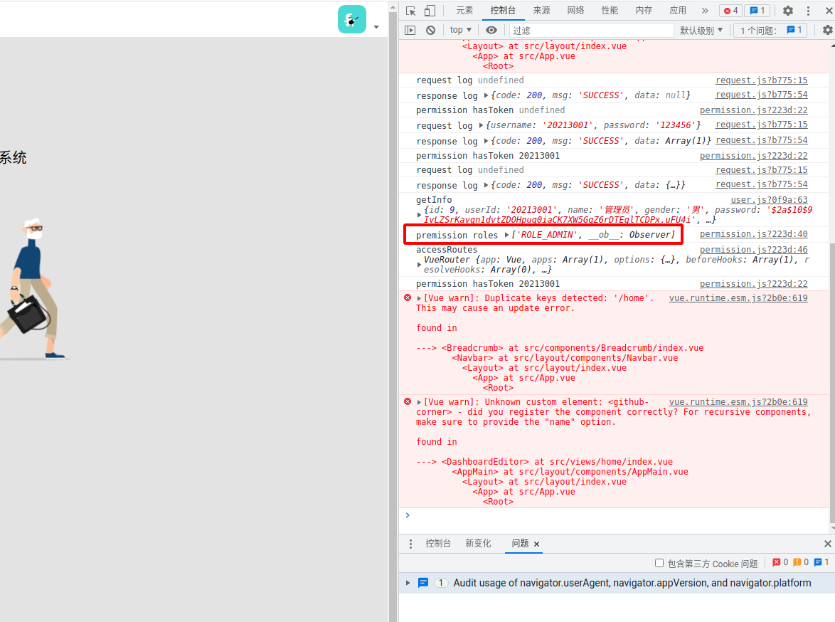
Task: Open DevTools three-dot customize menu
Action: point(808,11)
